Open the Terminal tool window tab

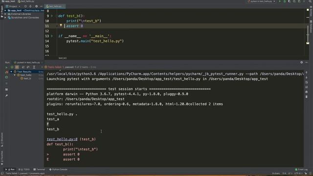pos(39,170)
